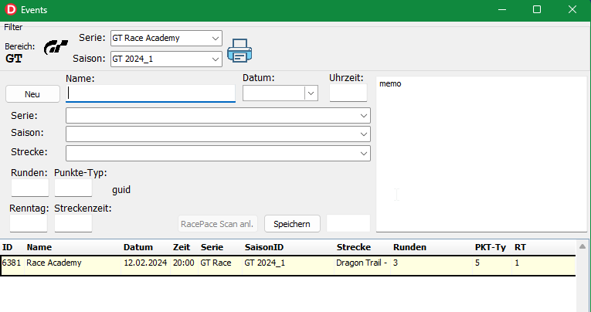Click the RacePace Scan anl. button
Viewport: 591px width, 312px height.
tap(217, 224)
